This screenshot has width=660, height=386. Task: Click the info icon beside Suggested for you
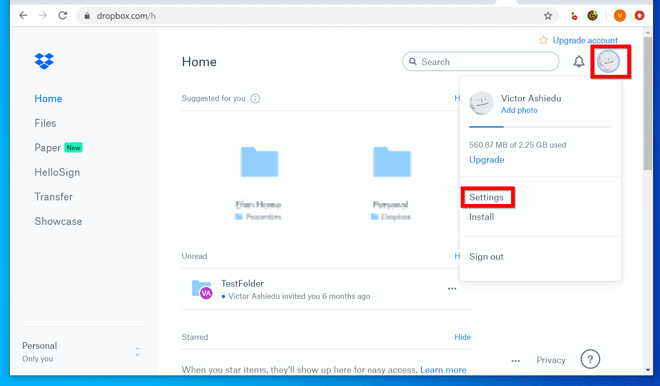tap(255, 98)
